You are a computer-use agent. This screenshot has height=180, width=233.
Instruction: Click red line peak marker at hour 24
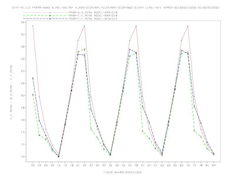click(84, 26)
